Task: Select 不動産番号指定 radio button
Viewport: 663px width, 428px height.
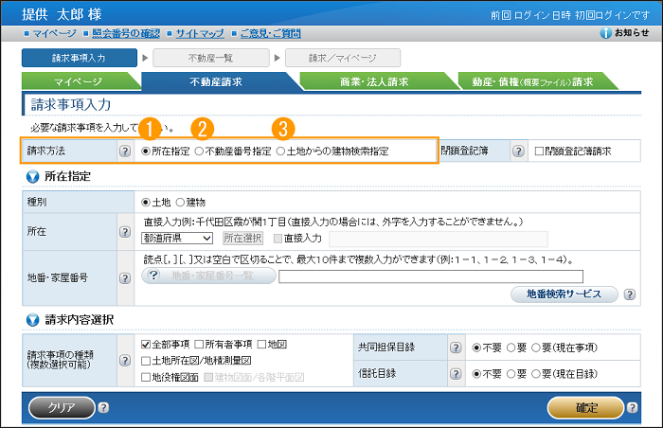Action: [199, 152]
